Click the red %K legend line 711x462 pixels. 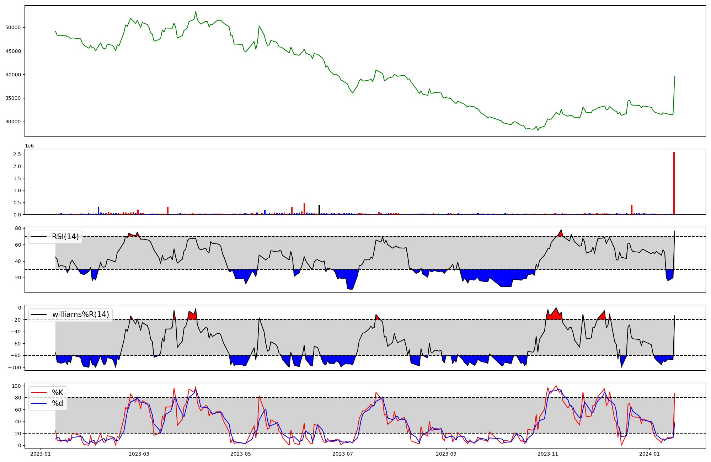(38, 393)
